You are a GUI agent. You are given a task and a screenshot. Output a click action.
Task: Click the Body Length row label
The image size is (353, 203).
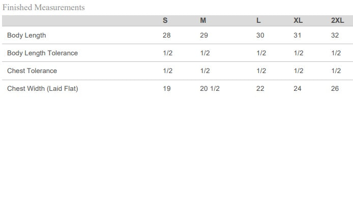pos(26,36)
